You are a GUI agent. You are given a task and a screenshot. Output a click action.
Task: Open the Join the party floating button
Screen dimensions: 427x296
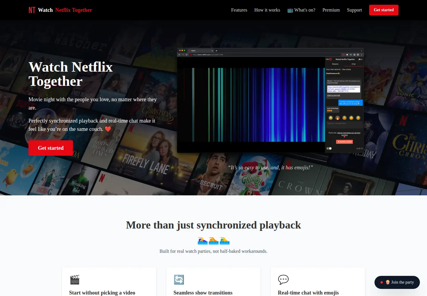point(397,282)
